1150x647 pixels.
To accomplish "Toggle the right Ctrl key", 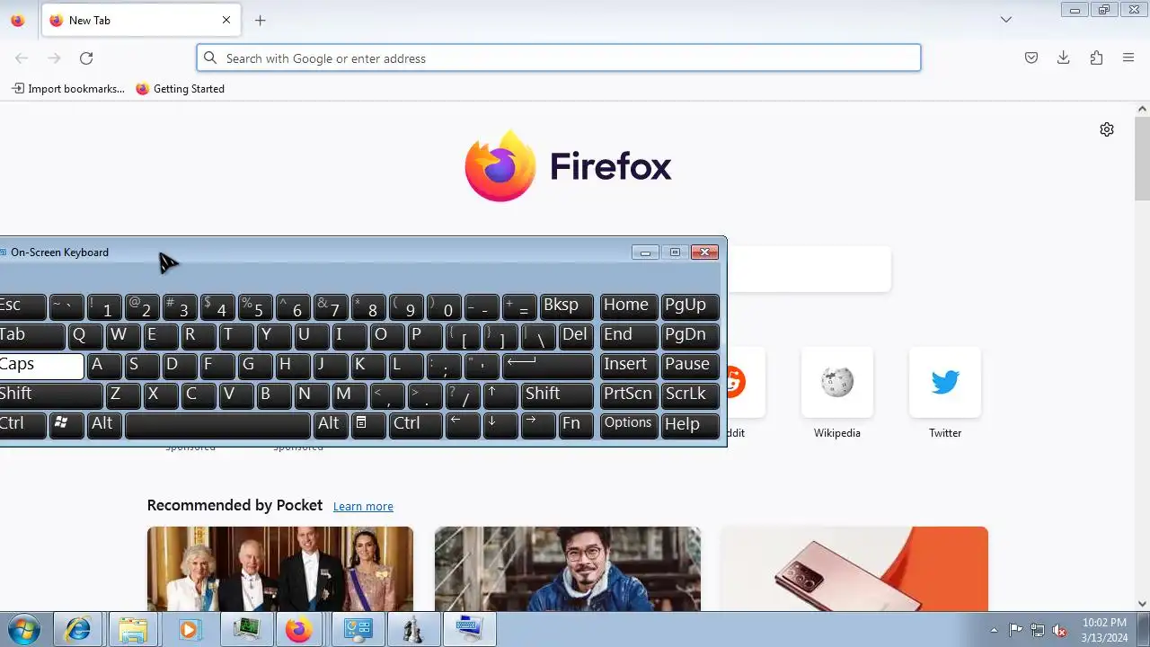I will coord(416,424).
